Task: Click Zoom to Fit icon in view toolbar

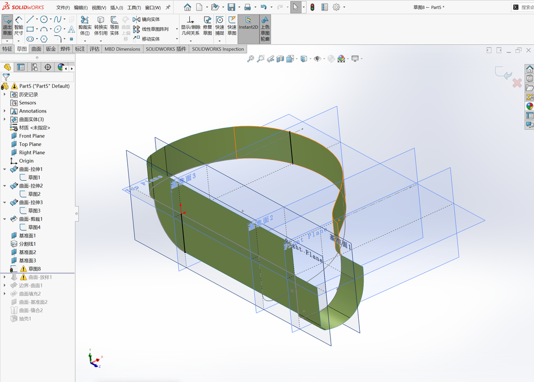Action: pos(251,59)
